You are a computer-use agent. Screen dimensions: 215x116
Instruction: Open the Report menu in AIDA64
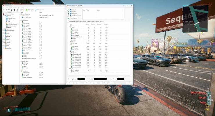pos(10,8)
